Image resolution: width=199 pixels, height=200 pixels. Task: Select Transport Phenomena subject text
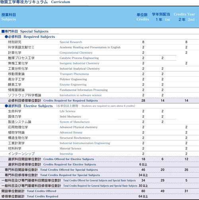point(74,74)
